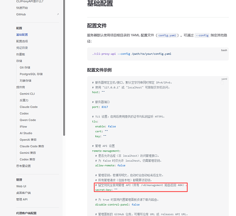Expand the 提供商 sidebar group

point(20,87)
